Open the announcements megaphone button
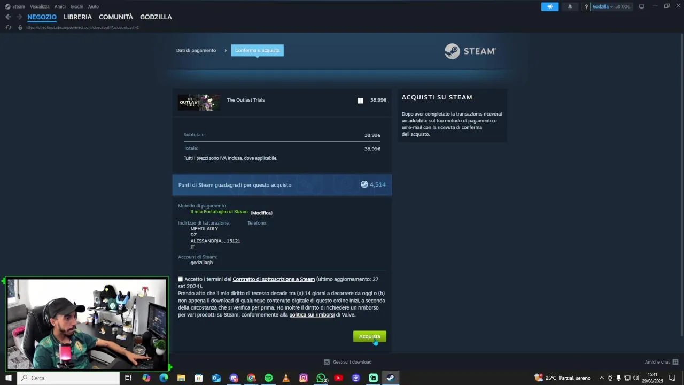 (x=550, y=6)
